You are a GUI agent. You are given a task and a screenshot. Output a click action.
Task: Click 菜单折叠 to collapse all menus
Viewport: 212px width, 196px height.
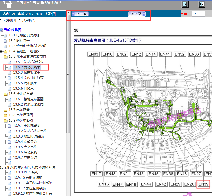click(x=29, y=20)
